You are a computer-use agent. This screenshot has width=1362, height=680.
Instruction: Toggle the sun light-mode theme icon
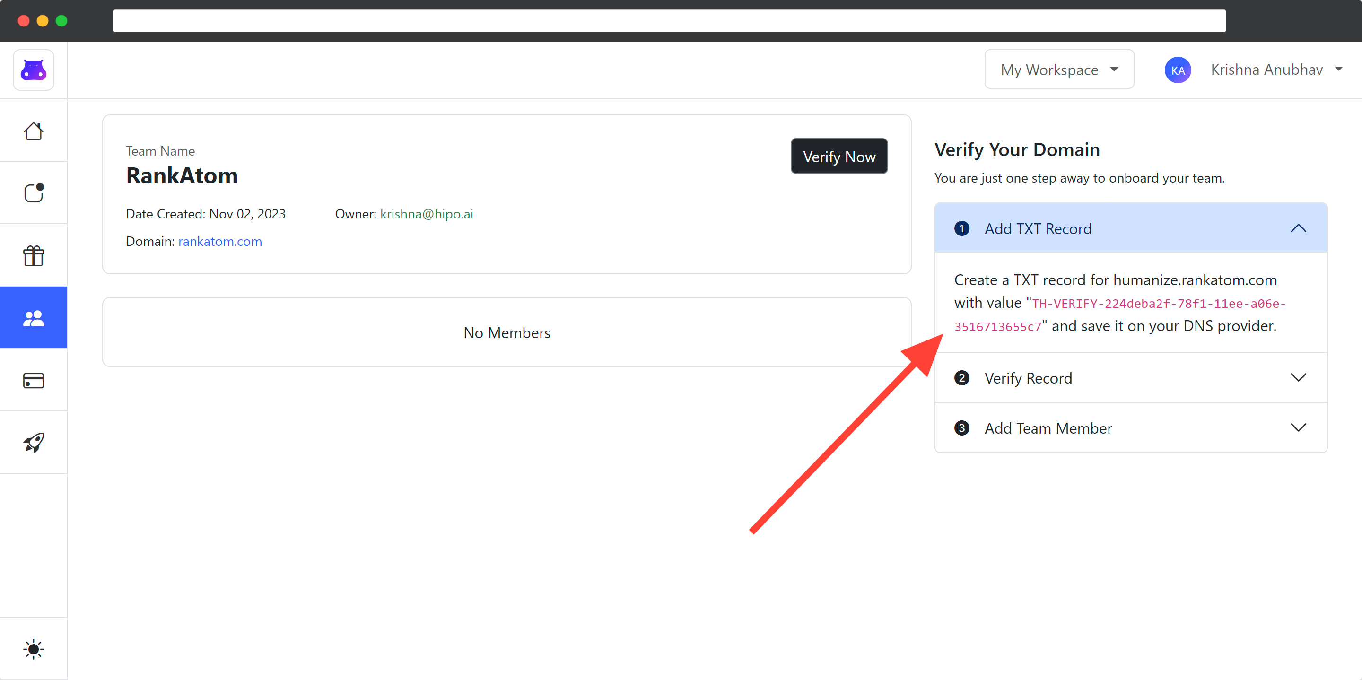click(x=33, y=649)
